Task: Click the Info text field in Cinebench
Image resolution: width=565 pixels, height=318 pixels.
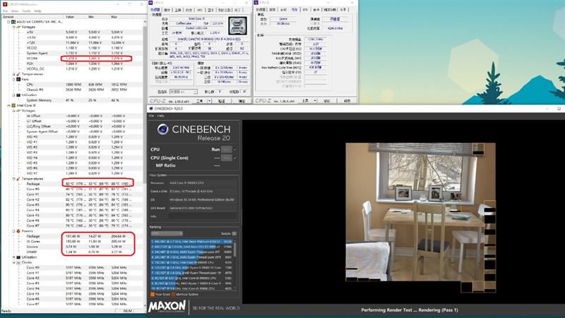Action: coord(202,216)
